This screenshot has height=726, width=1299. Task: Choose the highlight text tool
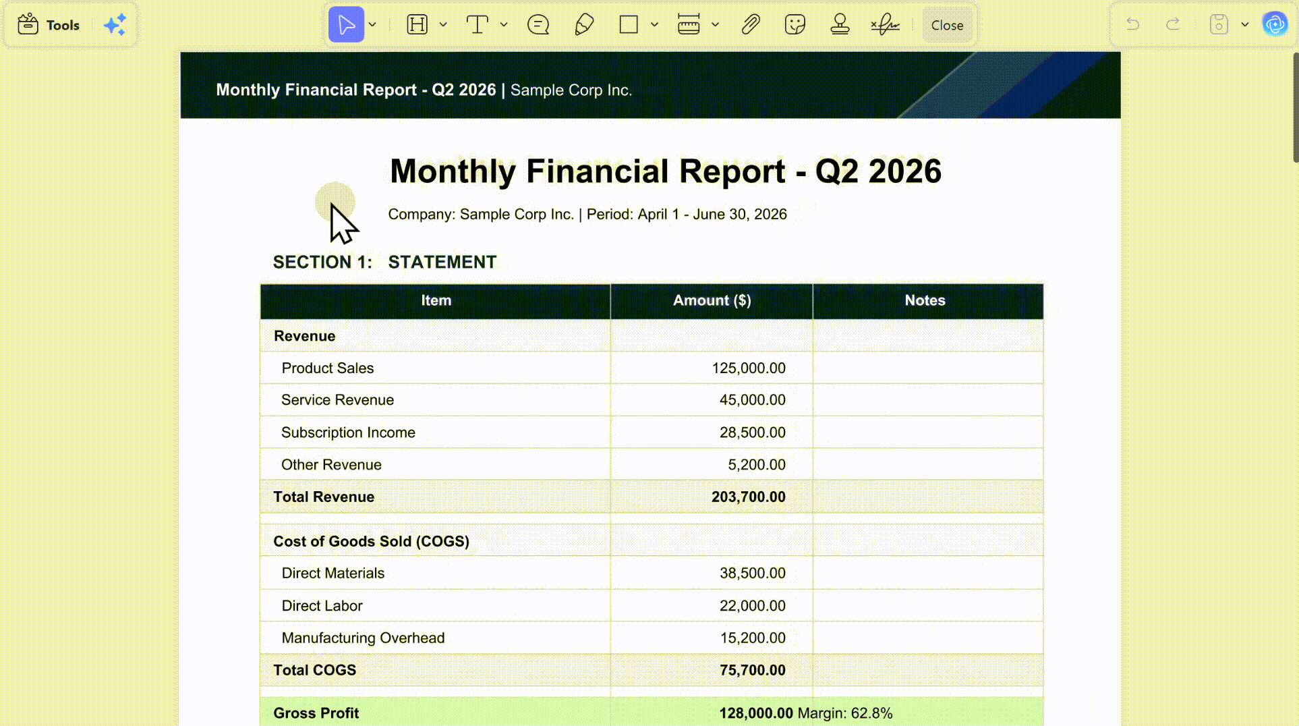coord(417,25)
